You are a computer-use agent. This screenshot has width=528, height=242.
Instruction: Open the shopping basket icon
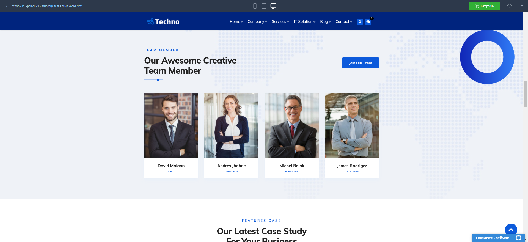(x=368, y=22)
